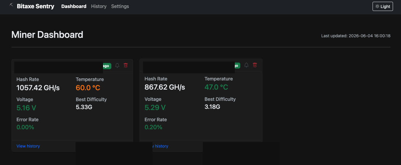401x165 pixels.
Task: Click the alert bell on the 1057.42 GH/s miner card
Action: [x=117, y=65]
